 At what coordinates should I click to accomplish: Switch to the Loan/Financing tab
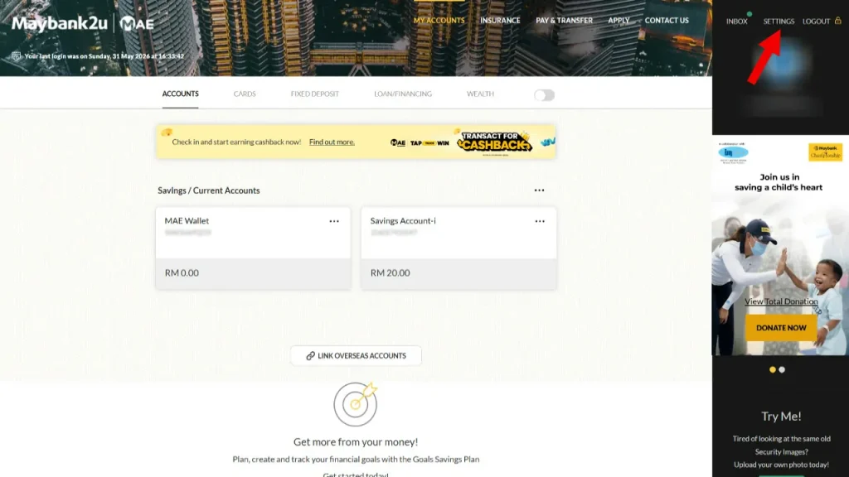pyautogui.click(x=403, y=94)
